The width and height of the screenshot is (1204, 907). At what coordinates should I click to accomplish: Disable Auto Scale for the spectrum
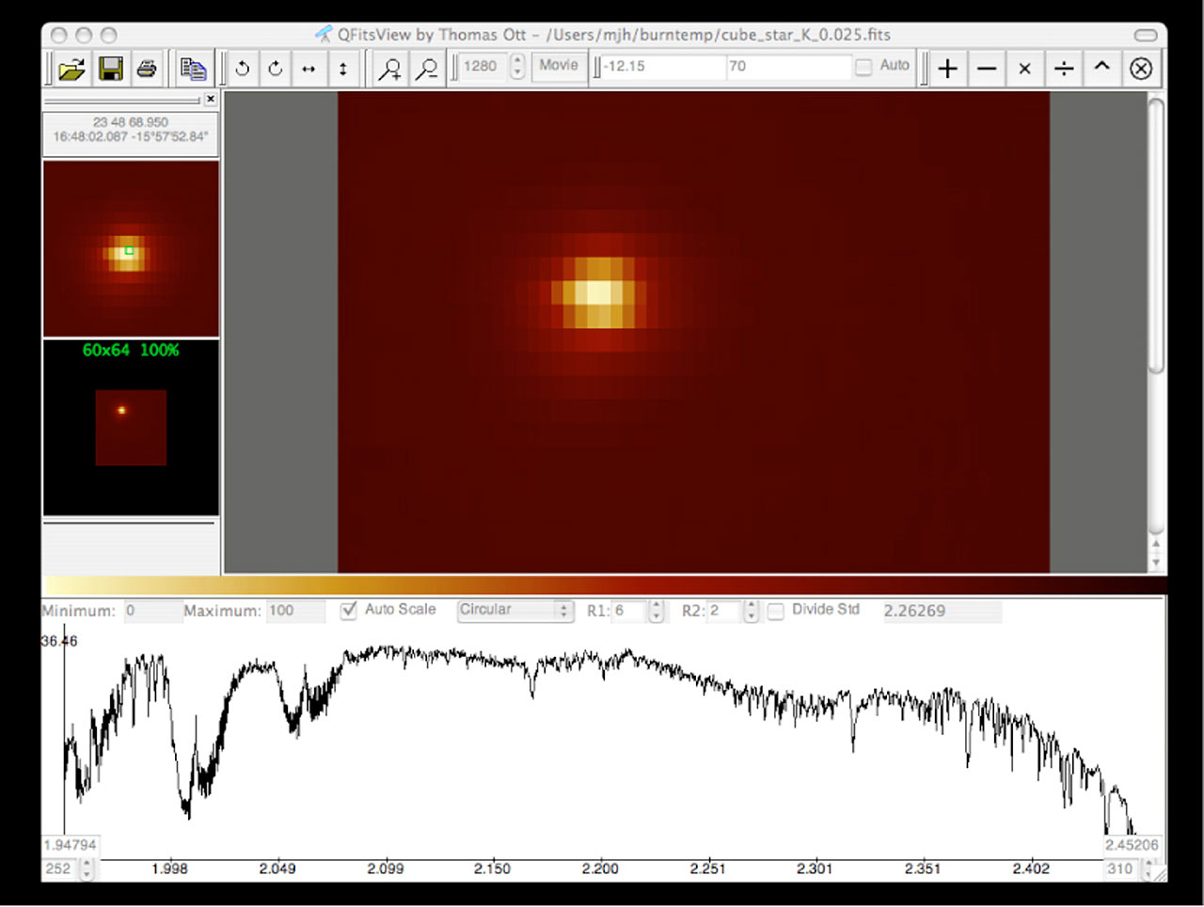[x=348, y=610]
